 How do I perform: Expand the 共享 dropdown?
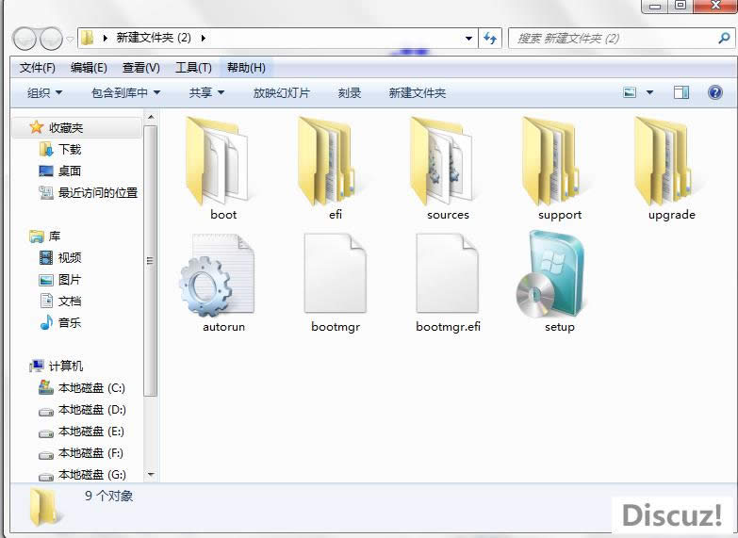[x=206, y=92]
